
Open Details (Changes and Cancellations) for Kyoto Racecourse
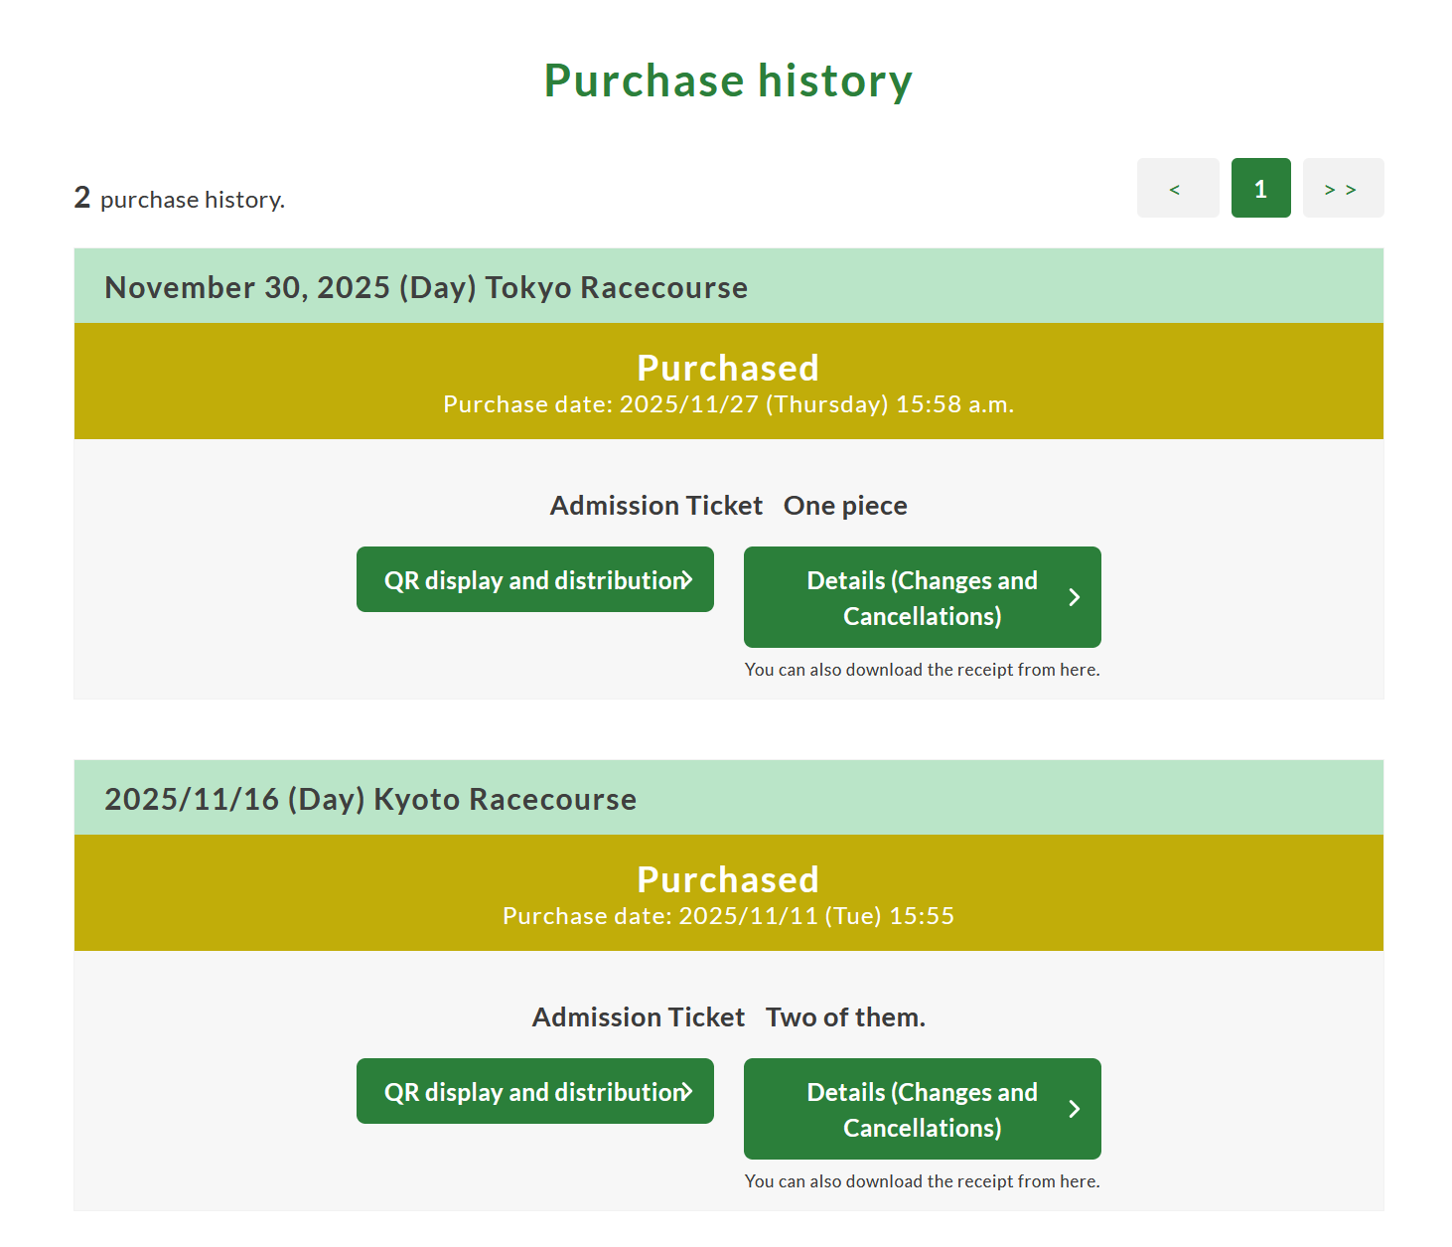(923, 1109)
